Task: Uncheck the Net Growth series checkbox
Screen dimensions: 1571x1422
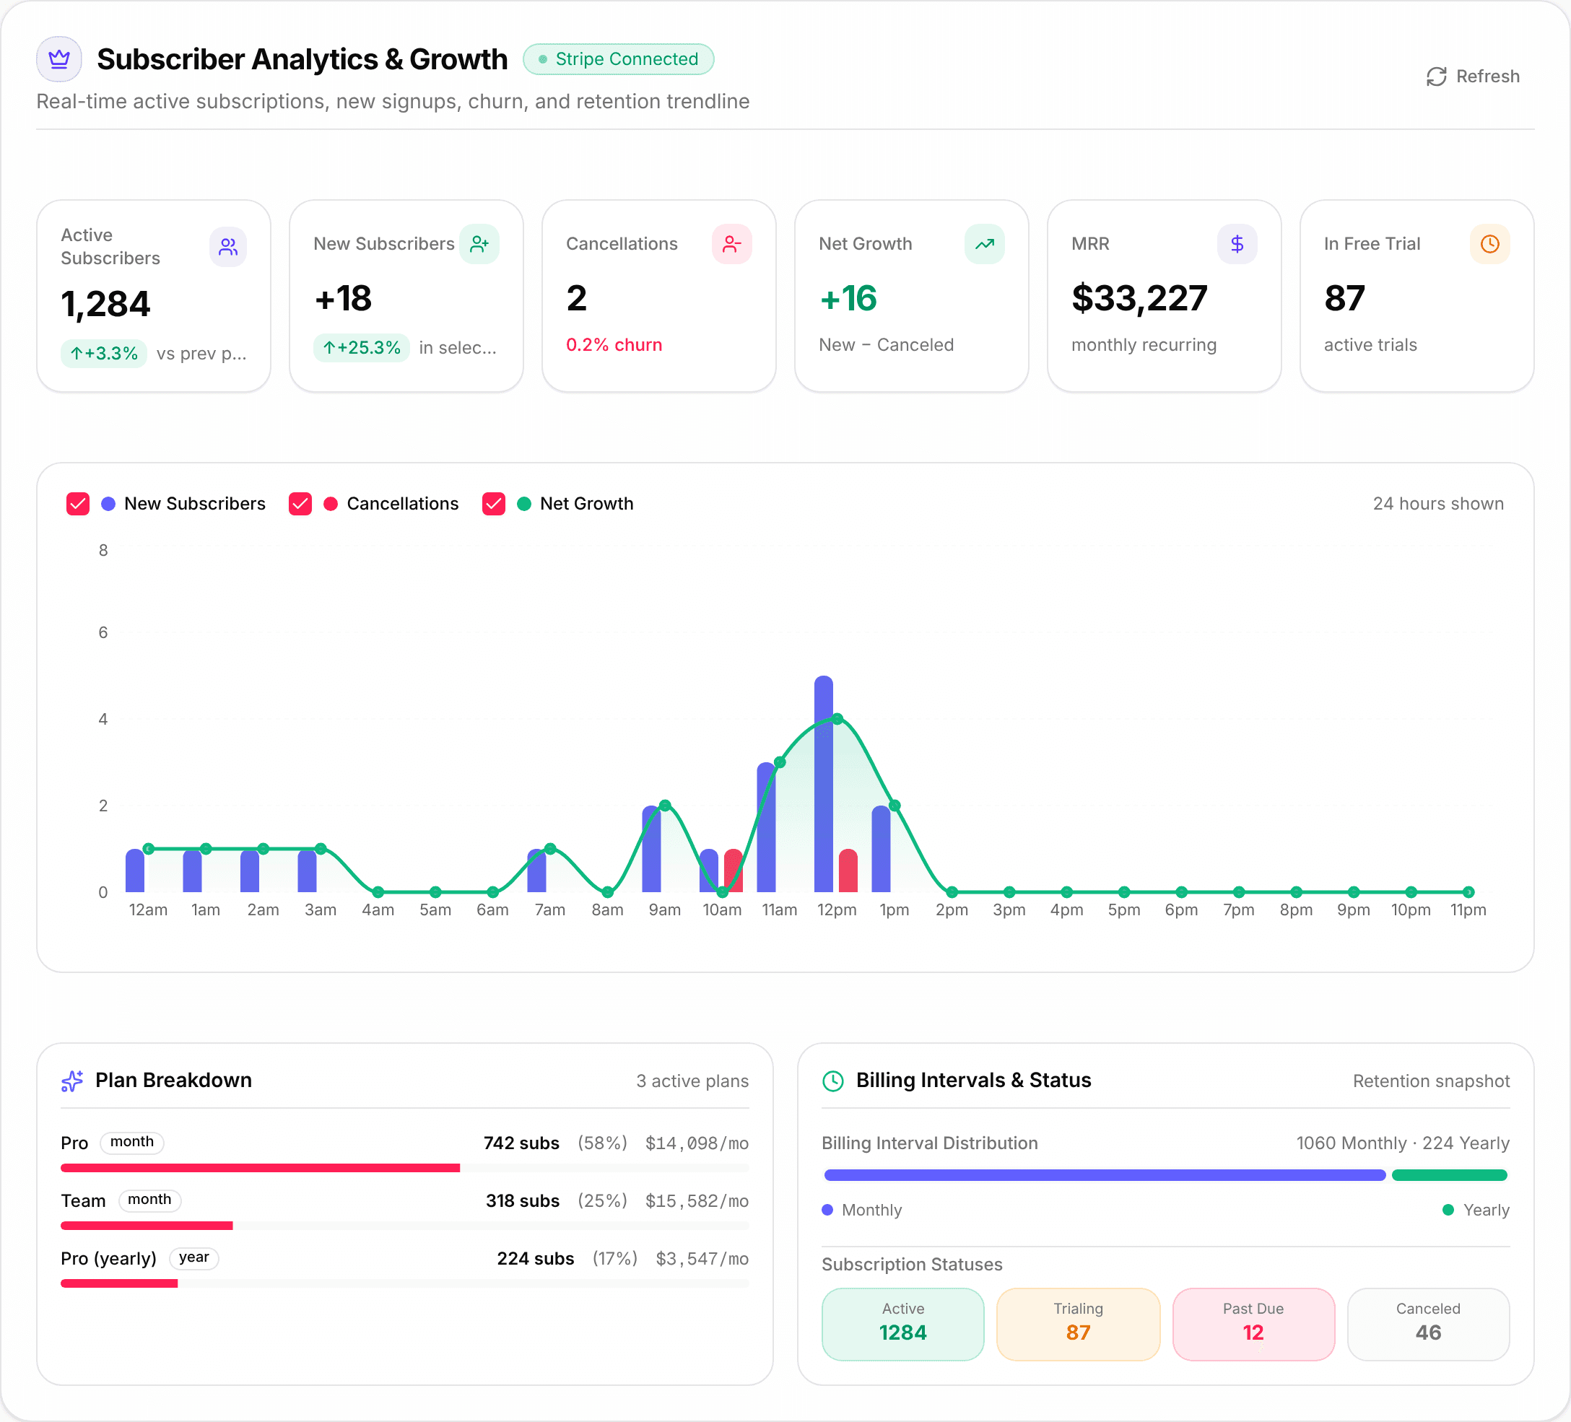Action: click(x=493, y=504)
